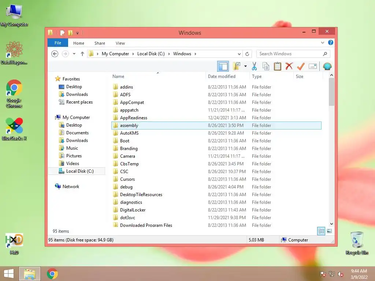
Task: Expand the folder options dropdown arrow
Action: point(245,66)
